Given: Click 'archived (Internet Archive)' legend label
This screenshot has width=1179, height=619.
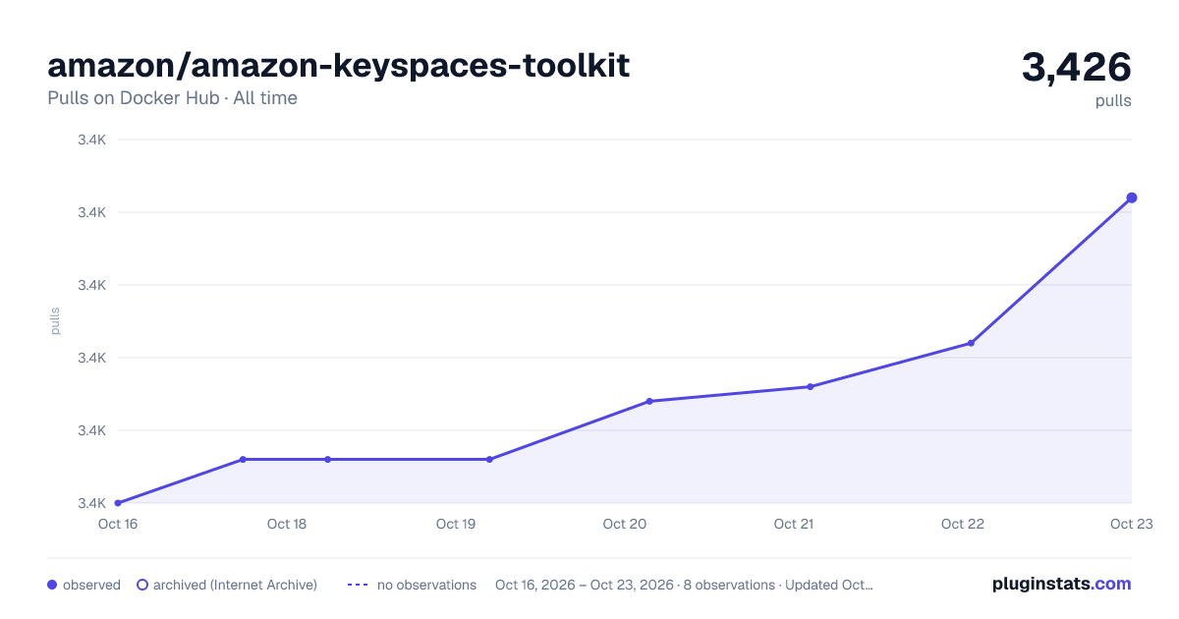Looking at the screenshot, I should click(x=235, y=585).
